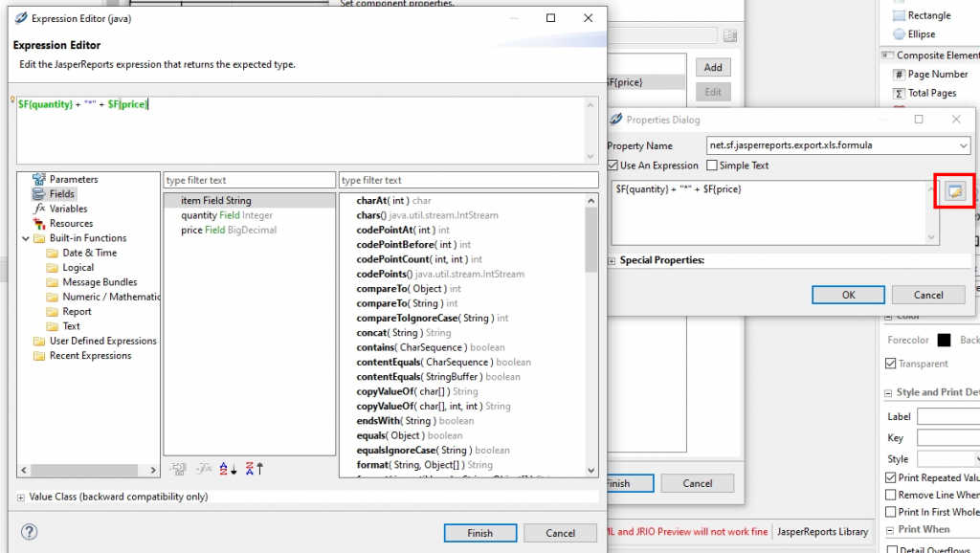Expand the Value Class section

point(21,498)
